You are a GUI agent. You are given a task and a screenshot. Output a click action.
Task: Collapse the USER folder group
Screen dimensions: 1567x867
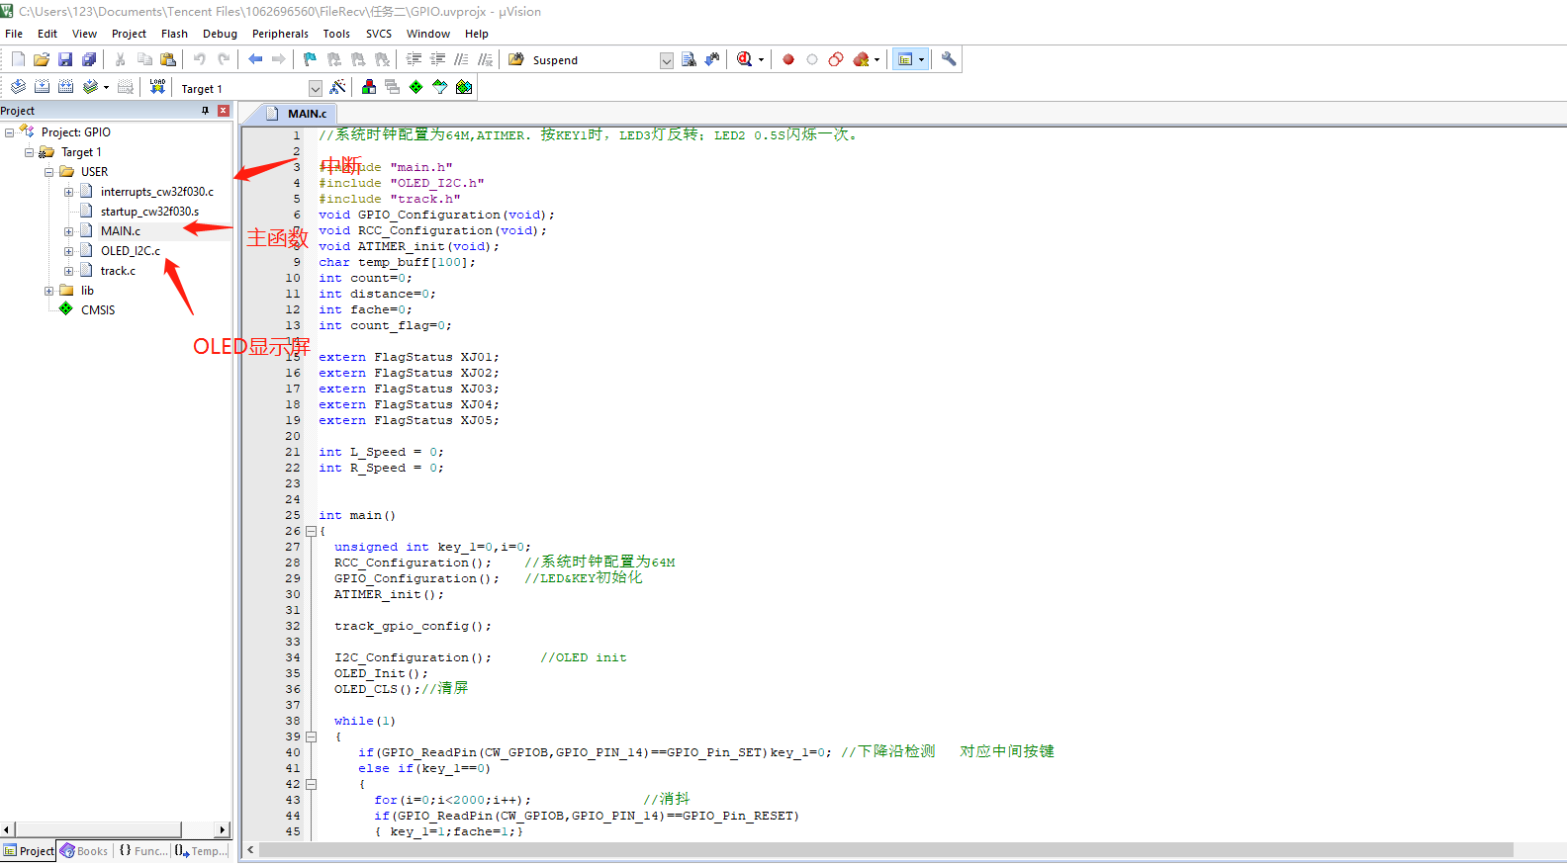pos(48,172)
